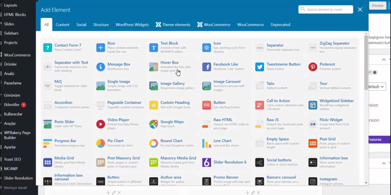Open the HTML Blocks menu

(15, 15)
